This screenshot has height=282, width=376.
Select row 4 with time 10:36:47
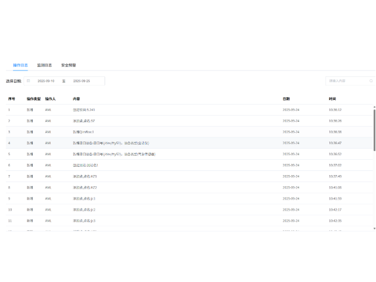(176, 143)
